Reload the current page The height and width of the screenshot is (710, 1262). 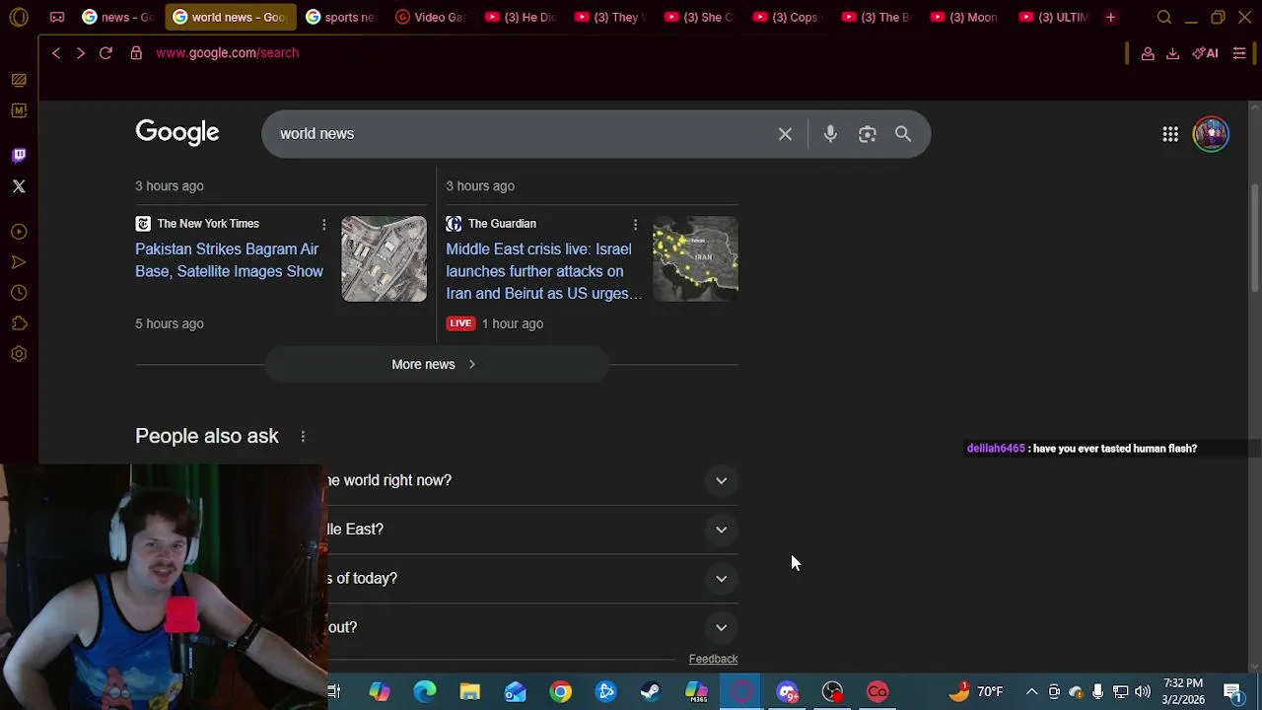coord(105,53)
